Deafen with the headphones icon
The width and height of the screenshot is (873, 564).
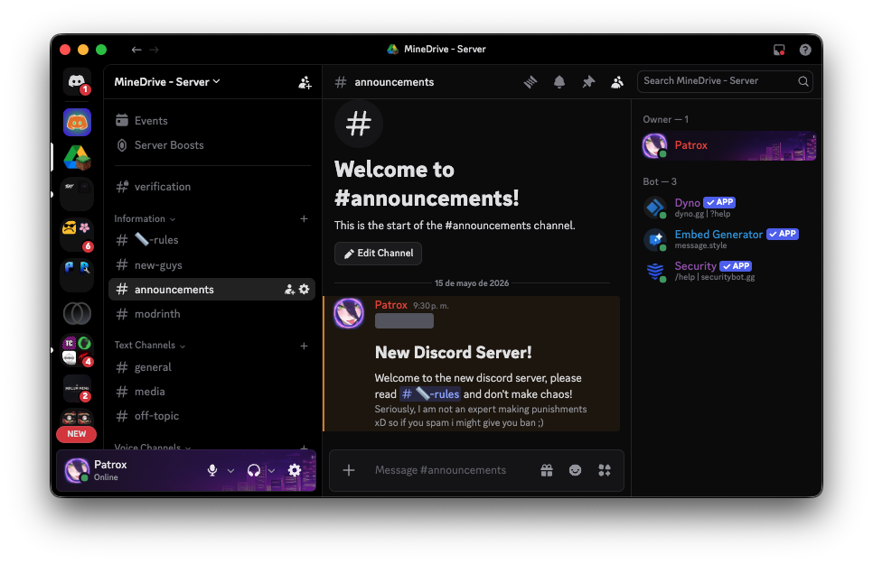pyautogui.click(x=254, y=470)
